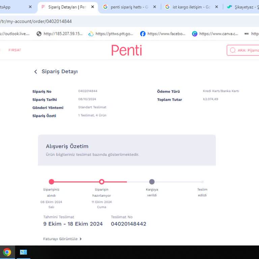The height and width of the screenshot is (259, 259).
Task: Close the Sipariş Detayları tab
Action: coord(93,7)
